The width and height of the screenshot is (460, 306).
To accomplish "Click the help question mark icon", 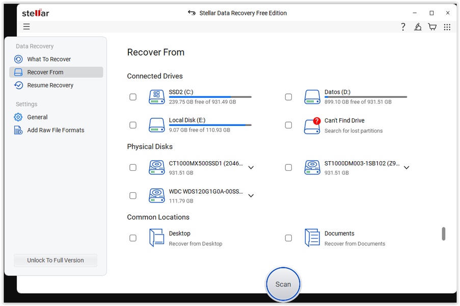I will 403,27.
